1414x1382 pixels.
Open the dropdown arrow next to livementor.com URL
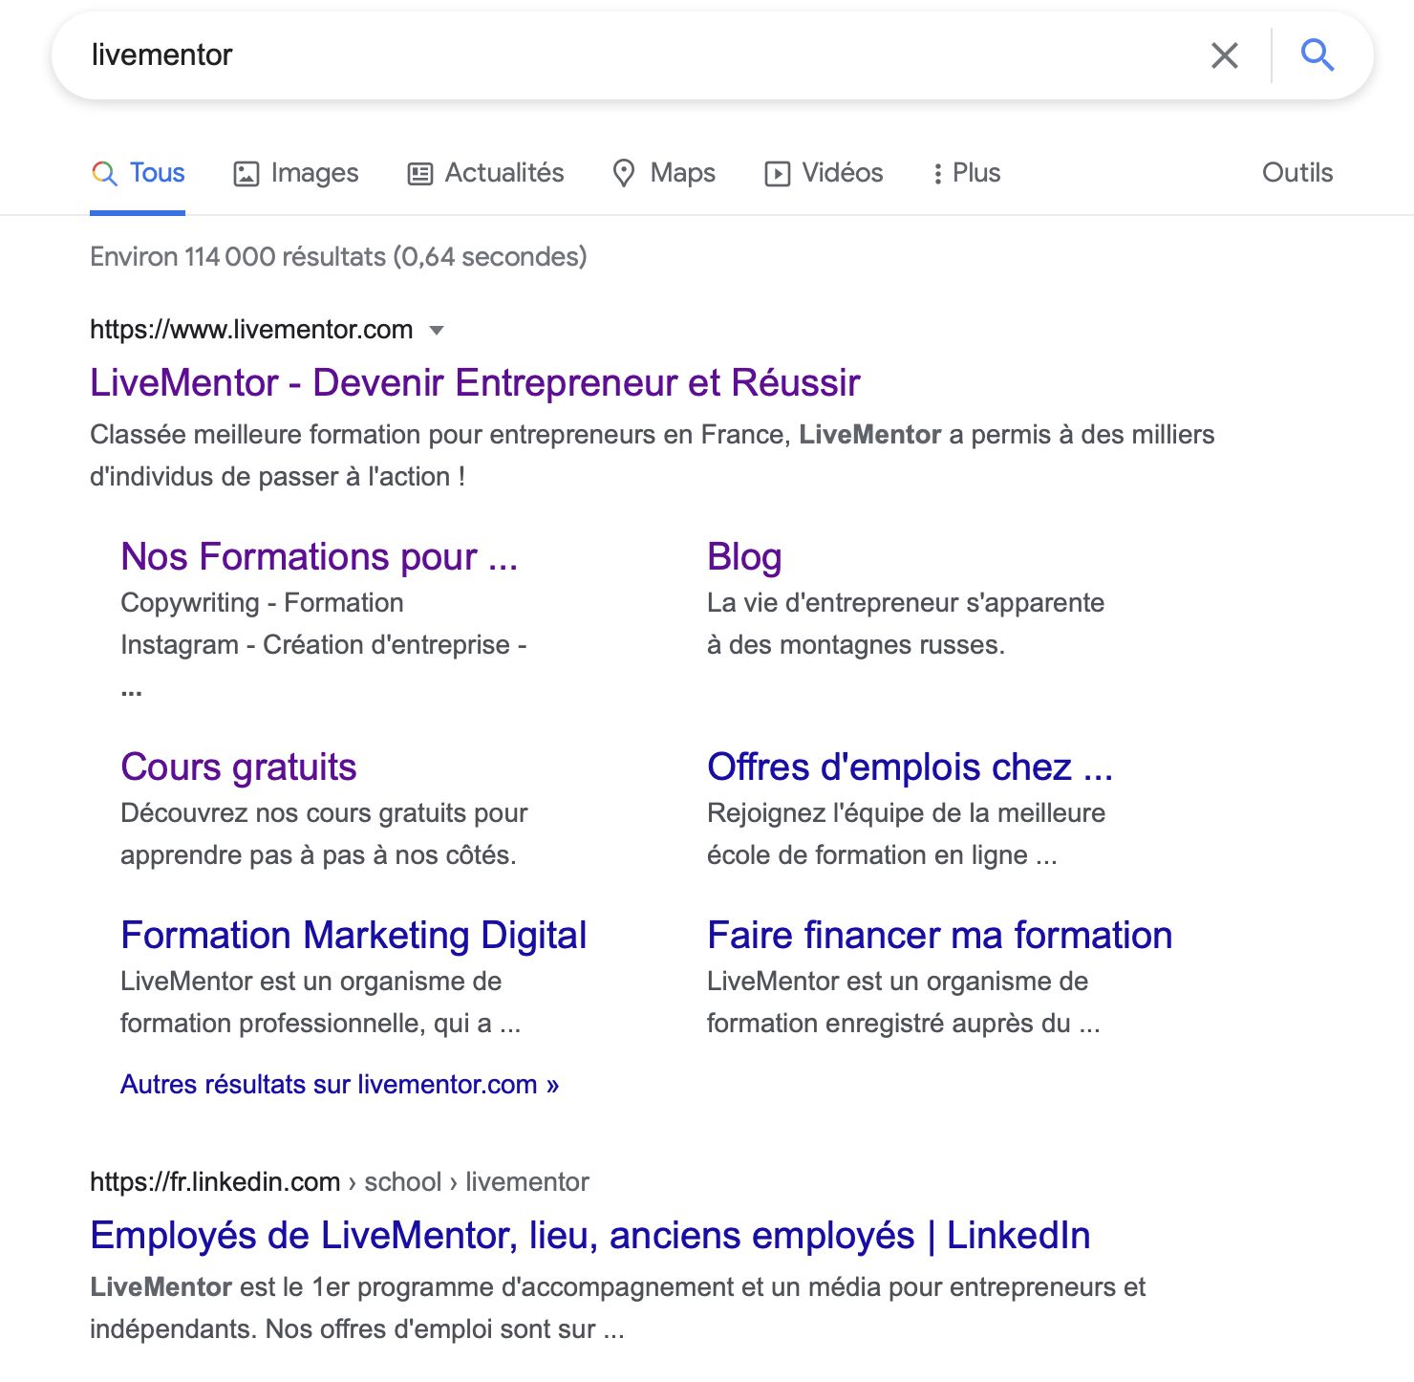click(x=437, y=331)
